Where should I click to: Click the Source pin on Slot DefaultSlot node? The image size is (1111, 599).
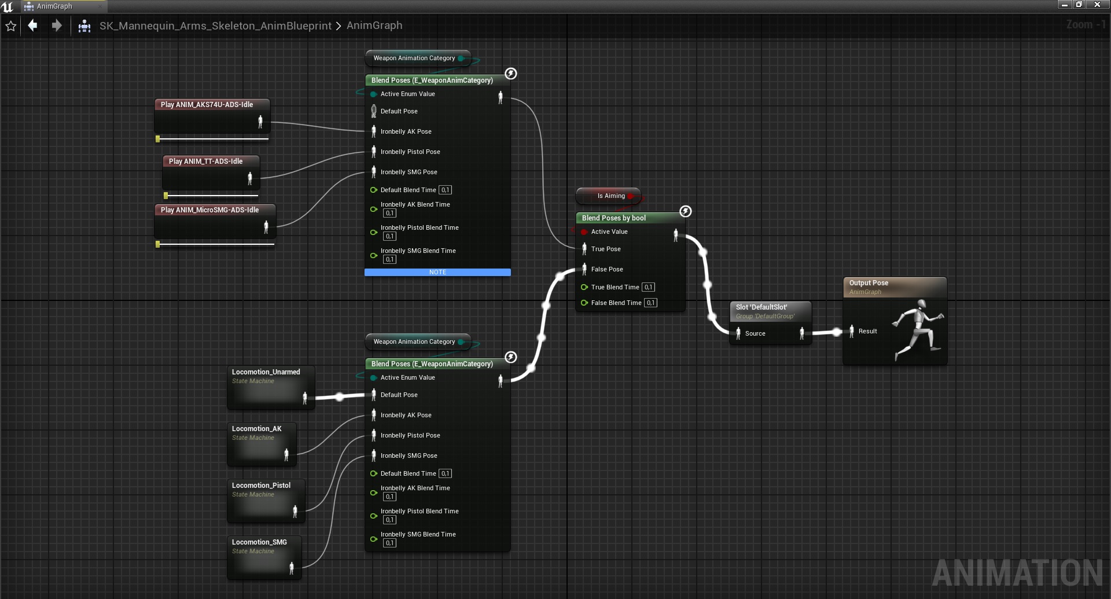pyautogui.click(x=738, y=333)
